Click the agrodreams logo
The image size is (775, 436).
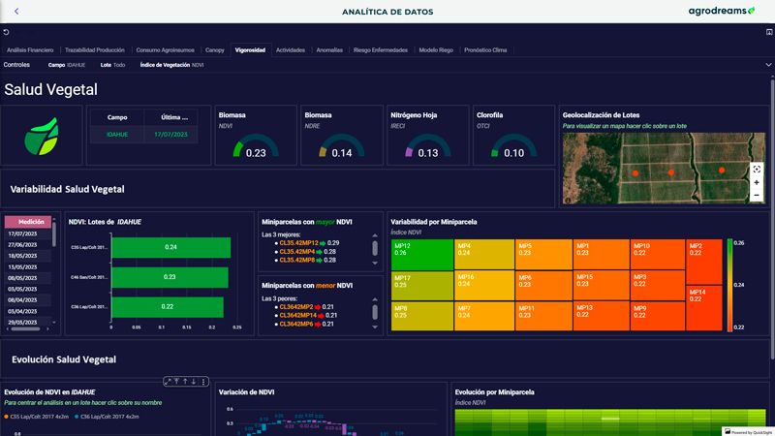point(721,12)
